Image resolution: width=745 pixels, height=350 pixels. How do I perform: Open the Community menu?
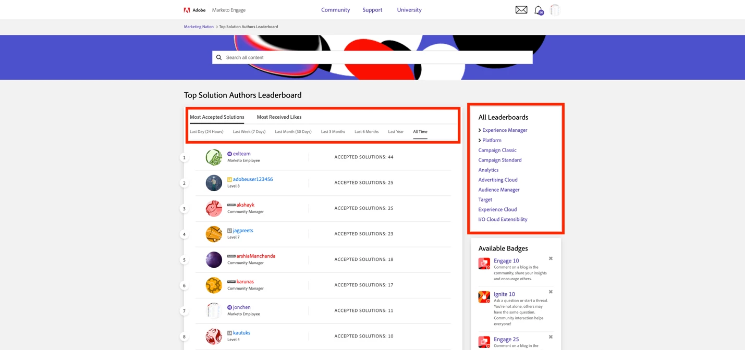[336, 10]
